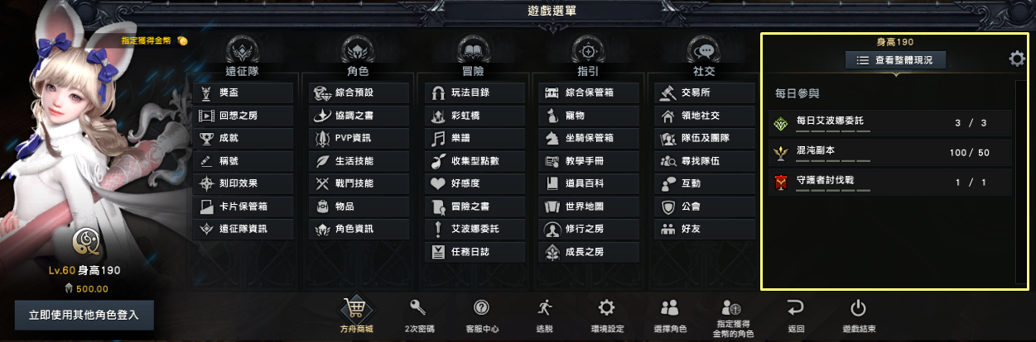The width and height of the screenshot is (1036, 342).
Task: Select the 每日艾波娜委託 row
Action: (890, 122)
